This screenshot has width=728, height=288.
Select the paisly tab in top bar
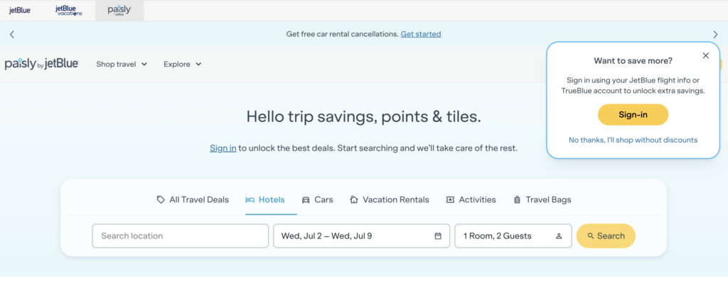tap(119, 10)
